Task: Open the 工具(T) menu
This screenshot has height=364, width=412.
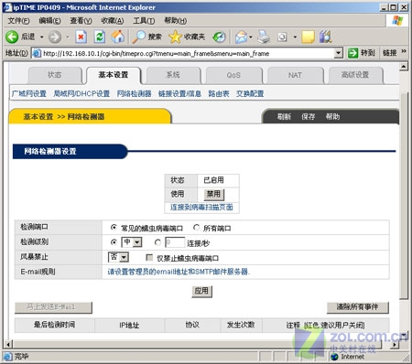Action: 144,21
